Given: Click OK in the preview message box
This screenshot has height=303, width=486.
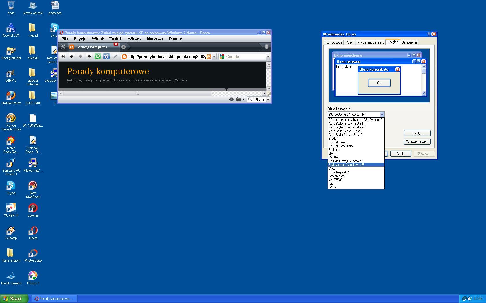Looking at the screenshot, I should [379, 83].
